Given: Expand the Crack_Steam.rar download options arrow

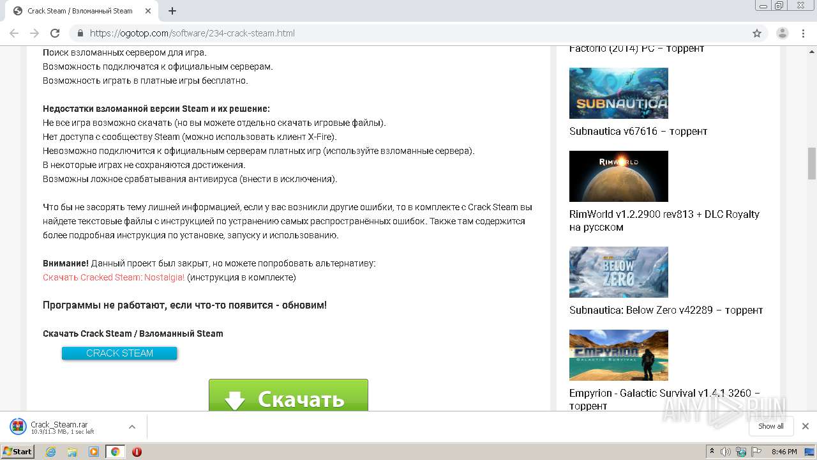Looking at the screenshot, I should click(x=132, y=427).
